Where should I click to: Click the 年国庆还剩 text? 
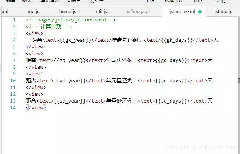[x=119, y=60]
